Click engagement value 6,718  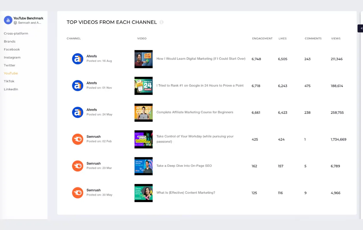(256, 86)
